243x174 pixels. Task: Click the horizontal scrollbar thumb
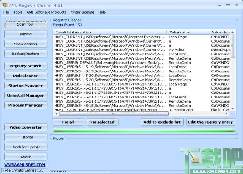114,114
